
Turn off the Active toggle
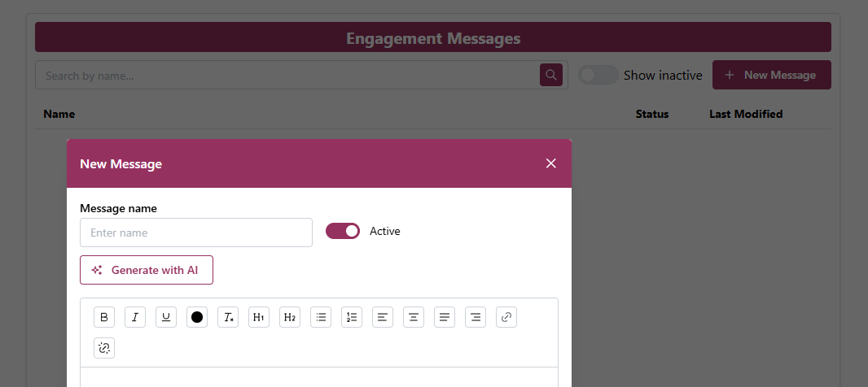coord(343,231)
